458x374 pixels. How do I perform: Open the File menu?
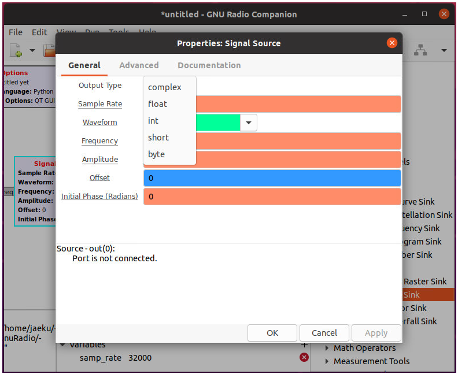click(16, 32)
